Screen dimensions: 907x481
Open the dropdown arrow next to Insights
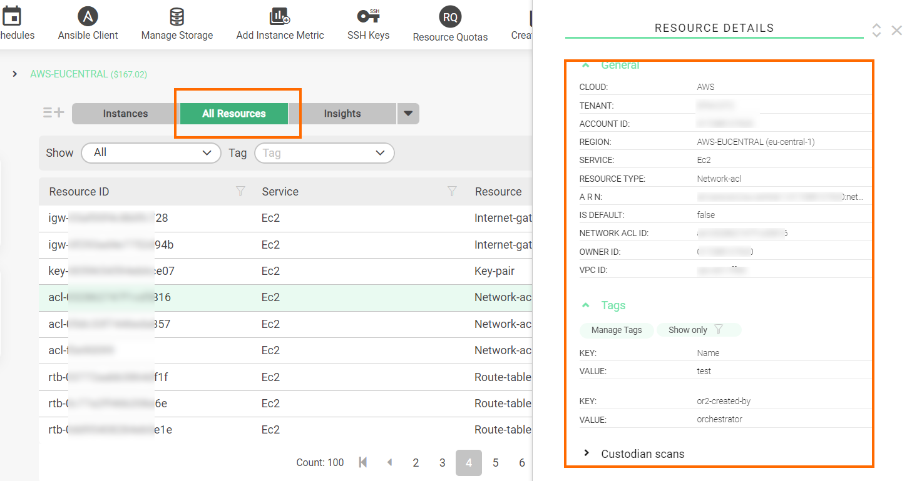[x=408, y=114]
